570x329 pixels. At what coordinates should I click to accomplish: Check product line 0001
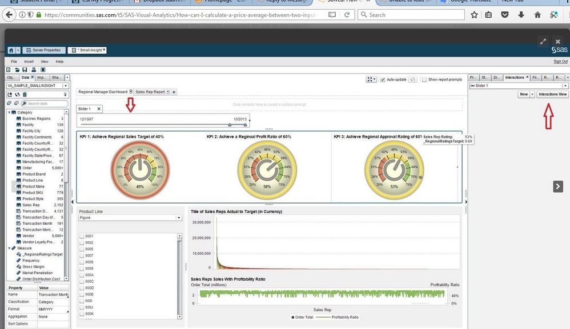pyautogui.click(x=82, y=236)
